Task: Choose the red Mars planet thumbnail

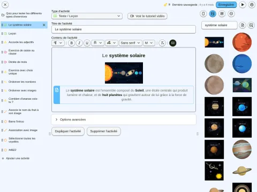Action: (242, 42)
